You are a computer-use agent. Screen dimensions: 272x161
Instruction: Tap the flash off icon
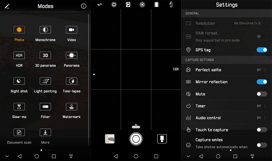pos(100,5)
